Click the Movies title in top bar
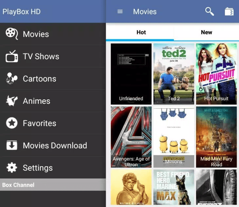The height and width of the screenshot is (207, 239). (145, 11)
